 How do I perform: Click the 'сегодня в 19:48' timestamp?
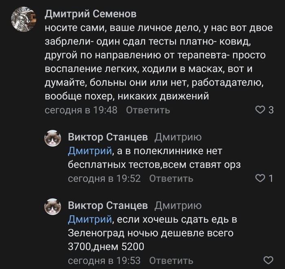[81, 110]
